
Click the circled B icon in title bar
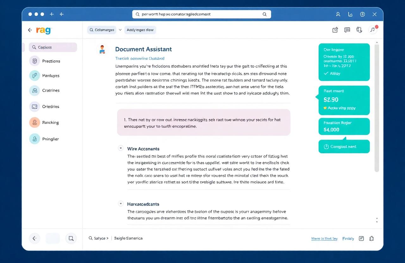(x=363, y=14)
